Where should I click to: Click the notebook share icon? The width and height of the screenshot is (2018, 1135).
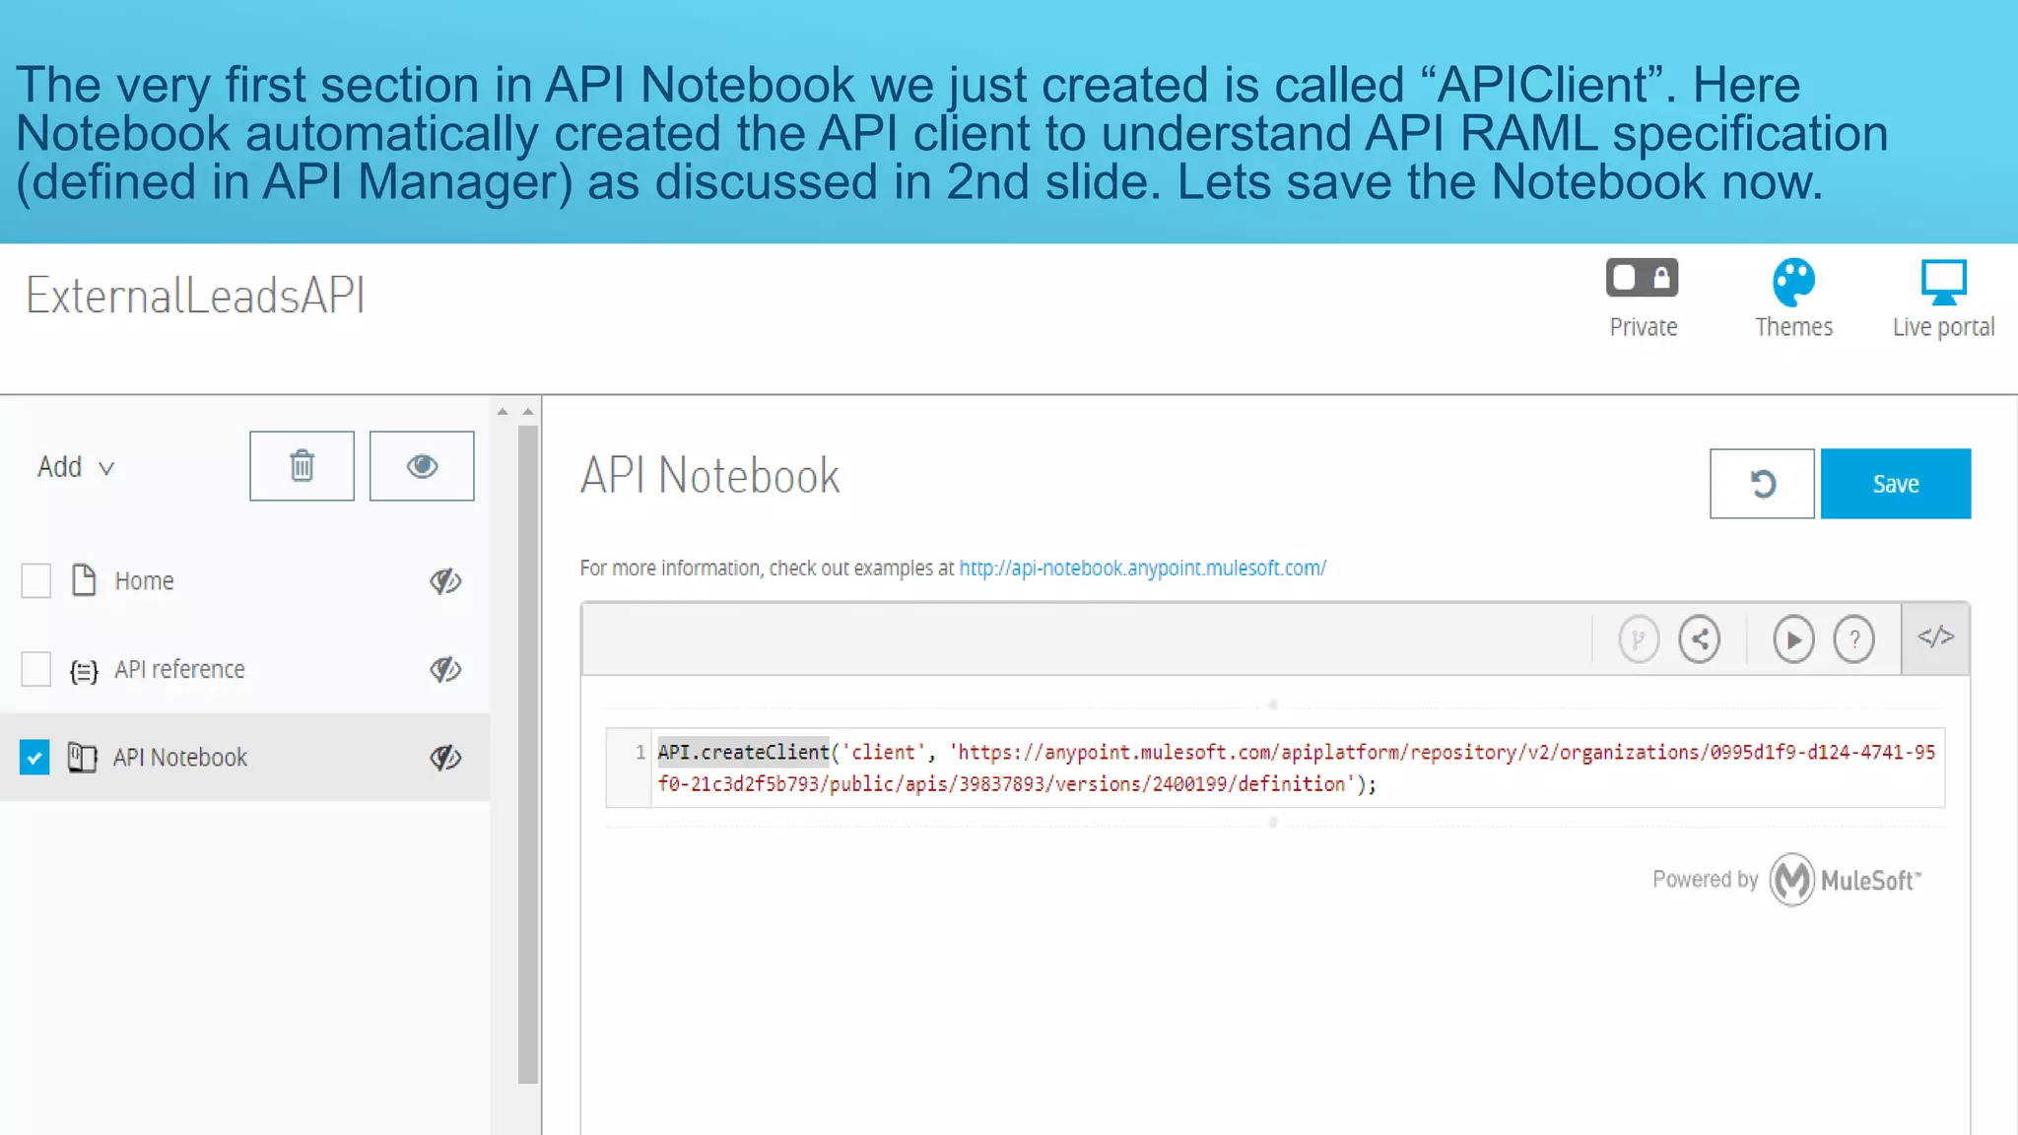point(1700,639)
